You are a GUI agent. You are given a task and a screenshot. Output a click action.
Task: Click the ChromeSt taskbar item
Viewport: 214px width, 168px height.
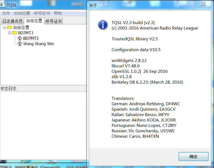coord(50,167)
